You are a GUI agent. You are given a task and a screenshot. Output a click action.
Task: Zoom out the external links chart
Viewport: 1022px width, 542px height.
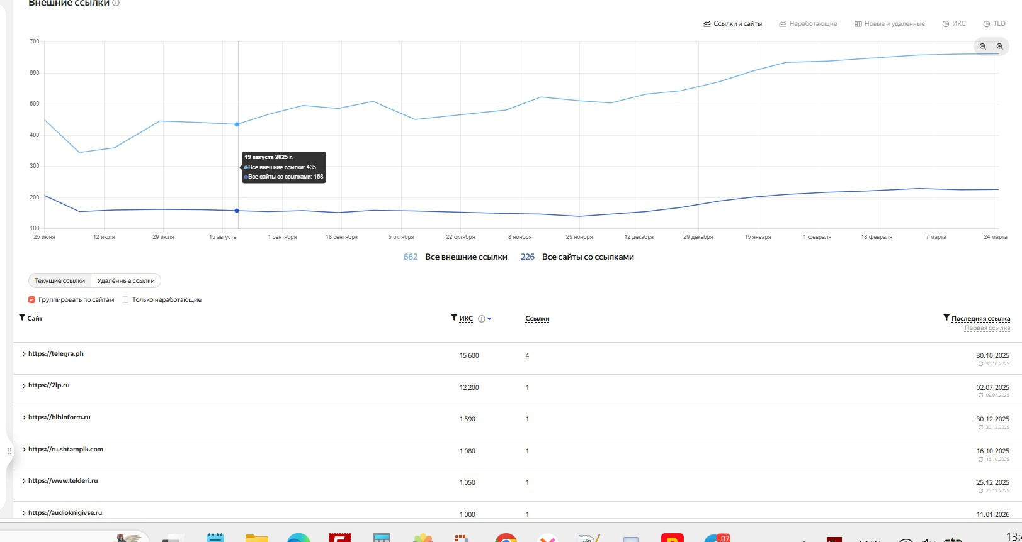tap(982, 47)
